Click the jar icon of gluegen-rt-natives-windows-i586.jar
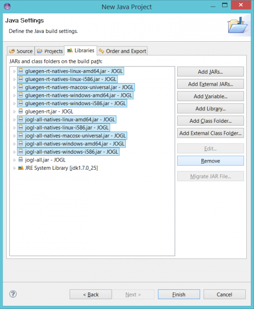This screenshot has width=254, height=309. [x=21, y=104]
